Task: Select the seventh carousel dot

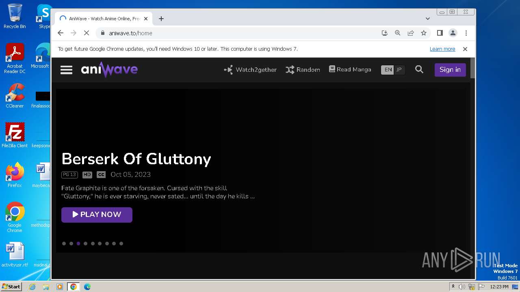Action: [107, 244]
